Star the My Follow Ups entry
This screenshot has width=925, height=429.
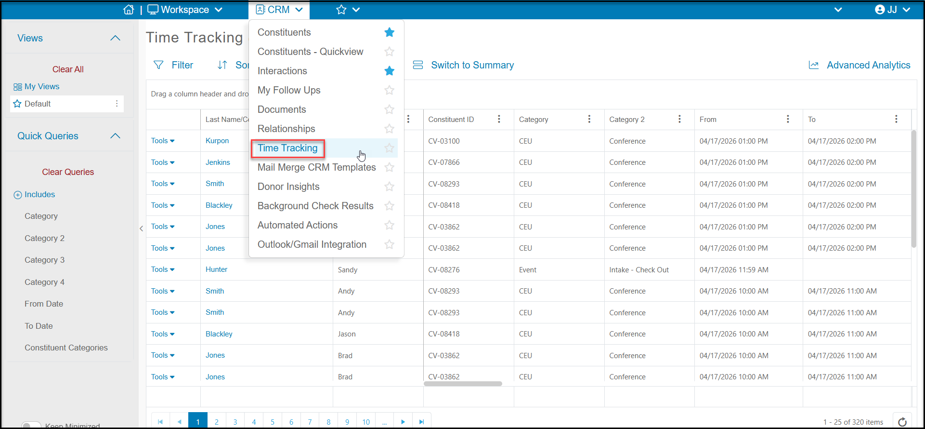[390, 90]
